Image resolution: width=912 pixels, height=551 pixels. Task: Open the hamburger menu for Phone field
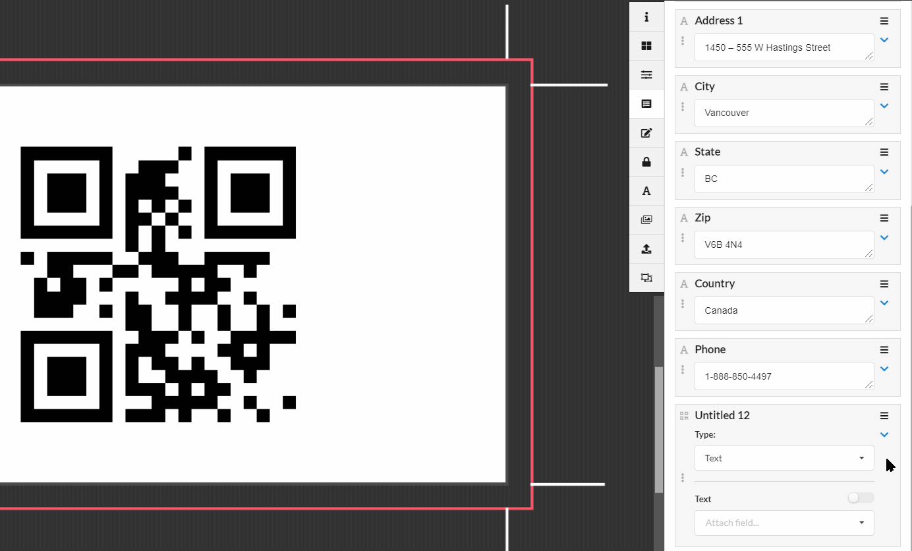coord(884,350)
